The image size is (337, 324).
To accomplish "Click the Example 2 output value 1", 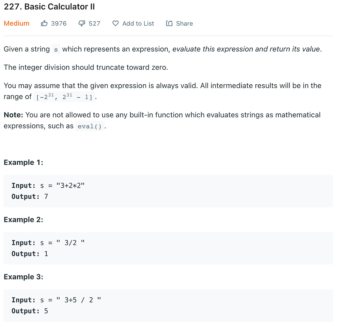I will pos(46,254).
